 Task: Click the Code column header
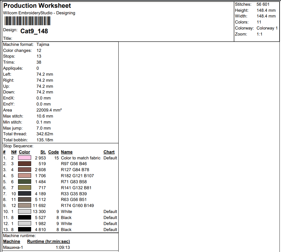53,152
